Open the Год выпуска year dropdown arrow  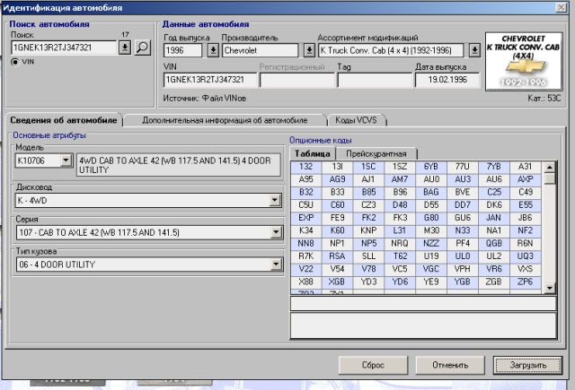(x=213, y=50)
